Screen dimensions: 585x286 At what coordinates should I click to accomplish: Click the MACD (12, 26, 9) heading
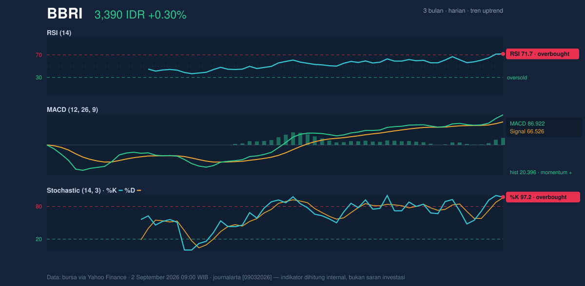point(72,110)
